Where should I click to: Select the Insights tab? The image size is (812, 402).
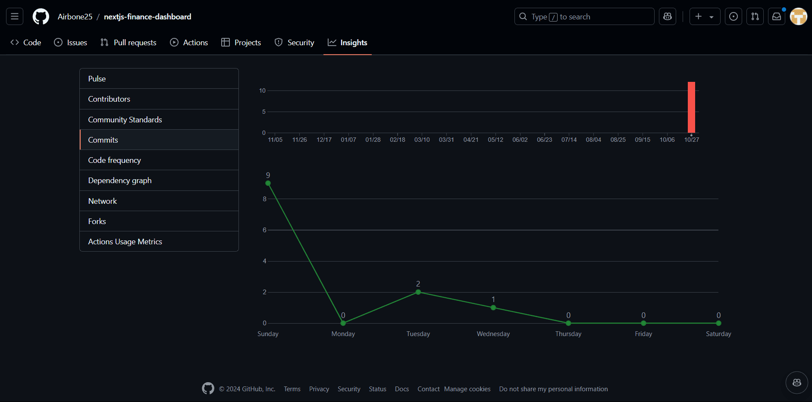pyautogui.click(x=348, y=43)
